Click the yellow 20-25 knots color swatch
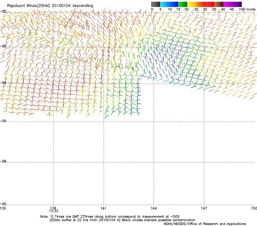Viewport: 257px width, 226px height. [x=192, y=4]
